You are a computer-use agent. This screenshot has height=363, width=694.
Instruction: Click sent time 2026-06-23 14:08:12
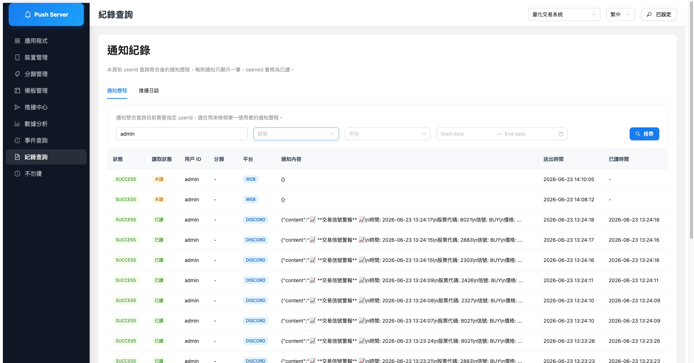(x=569, y=200)
